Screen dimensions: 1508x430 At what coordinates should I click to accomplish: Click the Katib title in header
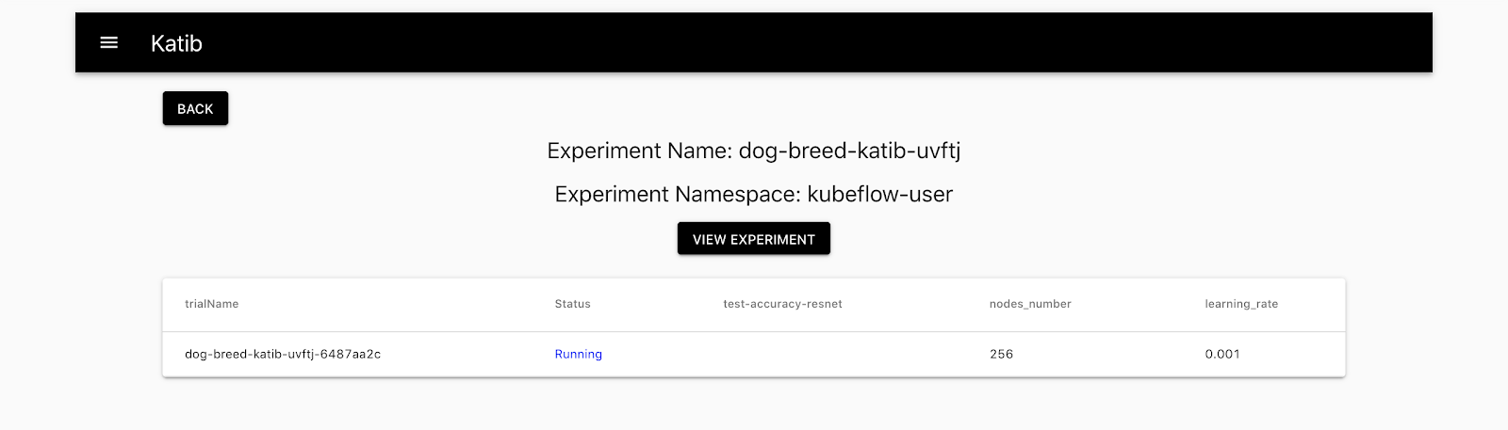[176, 43]
